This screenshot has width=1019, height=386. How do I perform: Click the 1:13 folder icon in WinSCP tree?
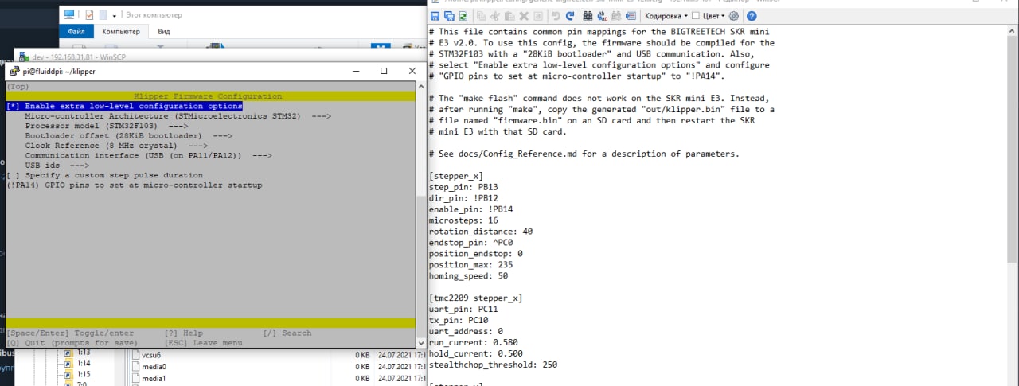[x=68, y=351]
